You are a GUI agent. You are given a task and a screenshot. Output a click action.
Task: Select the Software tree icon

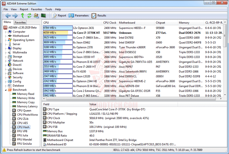[10, 73]
